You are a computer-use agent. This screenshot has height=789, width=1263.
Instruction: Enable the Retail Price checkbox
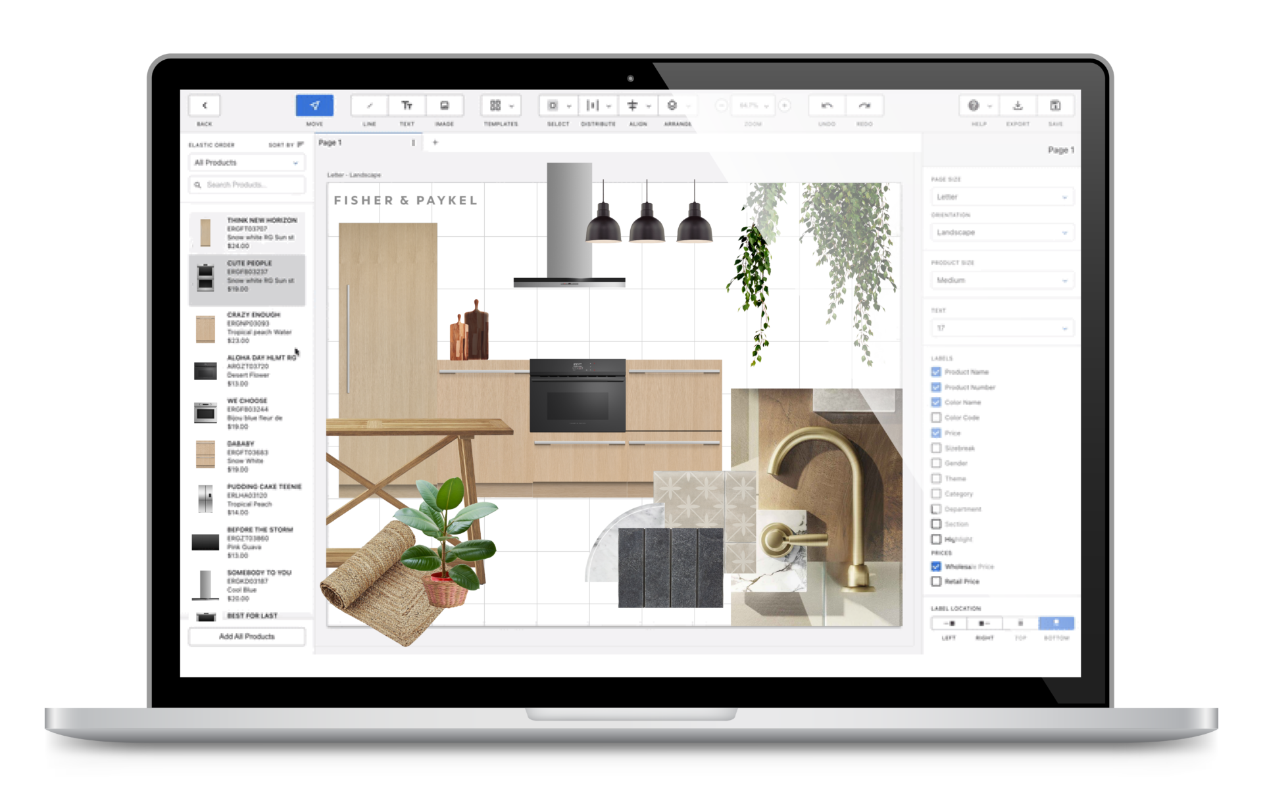pos(936,581)
